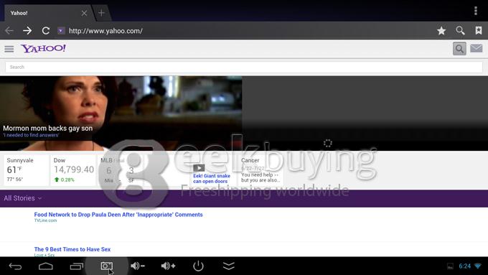This screenshot has height=275, width=488.
Task: Open Food Network Paula Deen article
Action: point(118,215)
